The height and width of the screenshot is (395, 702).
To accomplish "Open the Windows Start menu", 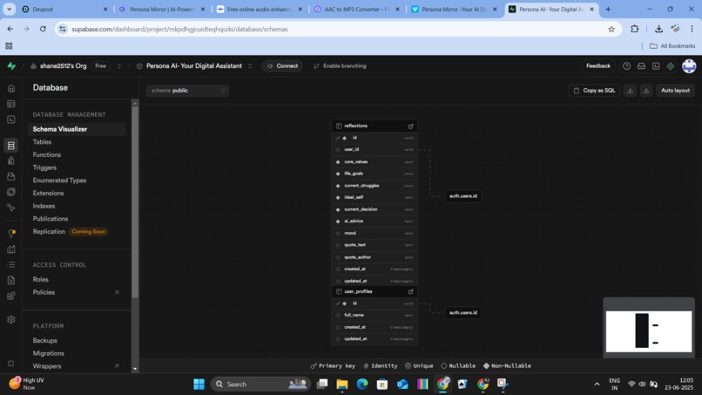I will 199,385.
